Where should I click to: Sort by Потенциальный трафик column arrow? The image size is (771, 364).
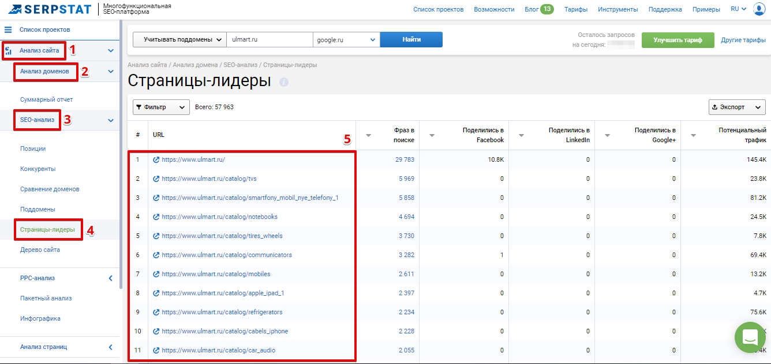click(693, 136)
